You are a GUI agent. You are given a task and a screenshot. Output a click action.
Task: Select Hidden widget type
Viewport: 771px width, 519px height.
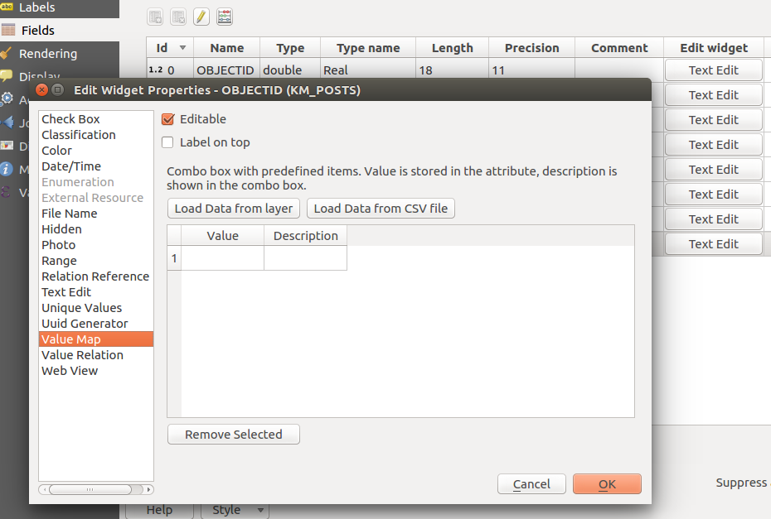96,229
